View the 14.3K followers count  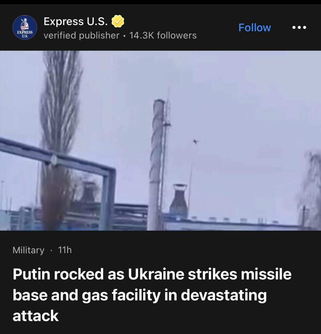click(163, 35)
